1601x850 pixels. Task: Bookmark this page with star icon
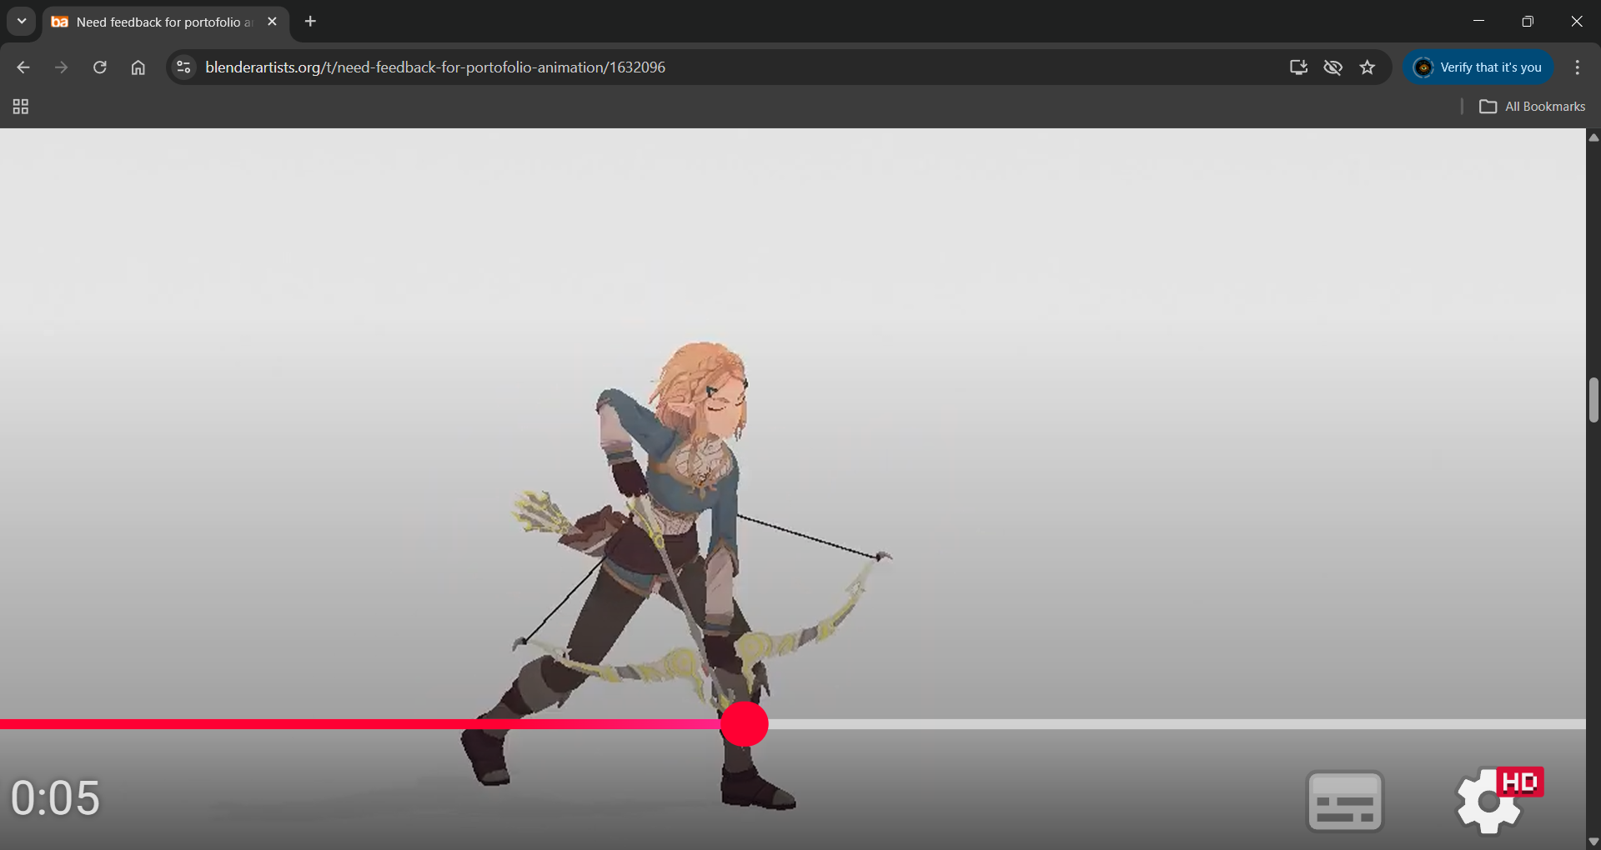[1368, 67]
